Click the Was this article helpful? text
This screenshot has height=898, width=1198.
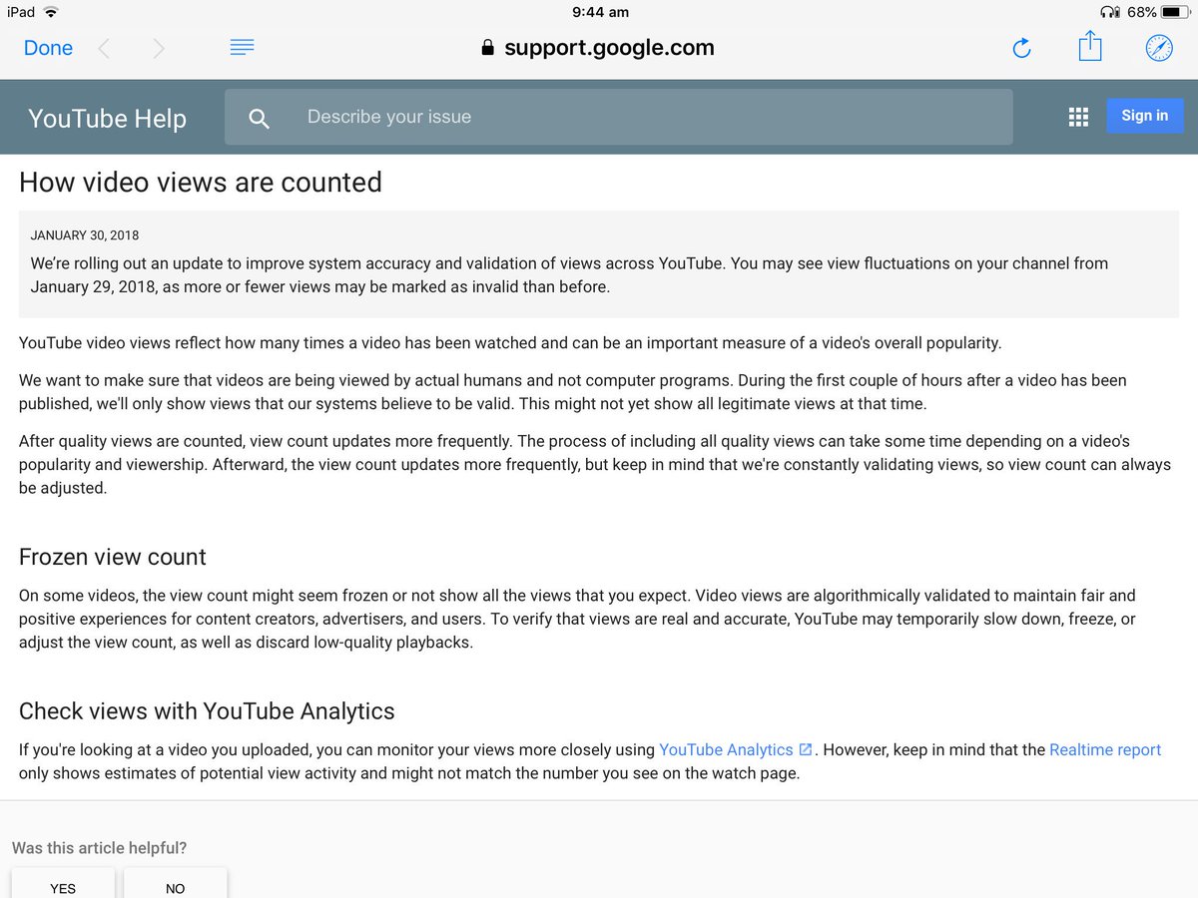[99, 848]
